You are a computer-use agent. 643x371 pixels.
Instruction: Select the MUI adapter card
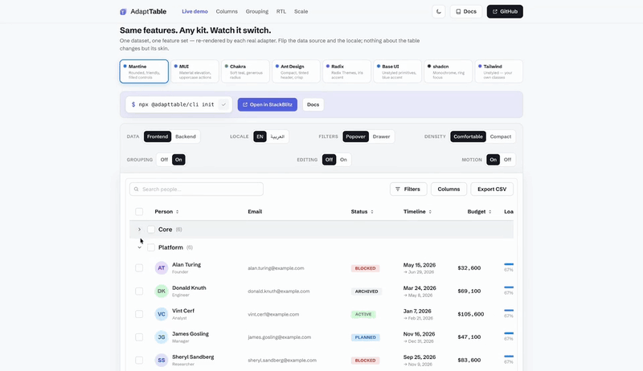pyautogui.click(x=195, y=71)
